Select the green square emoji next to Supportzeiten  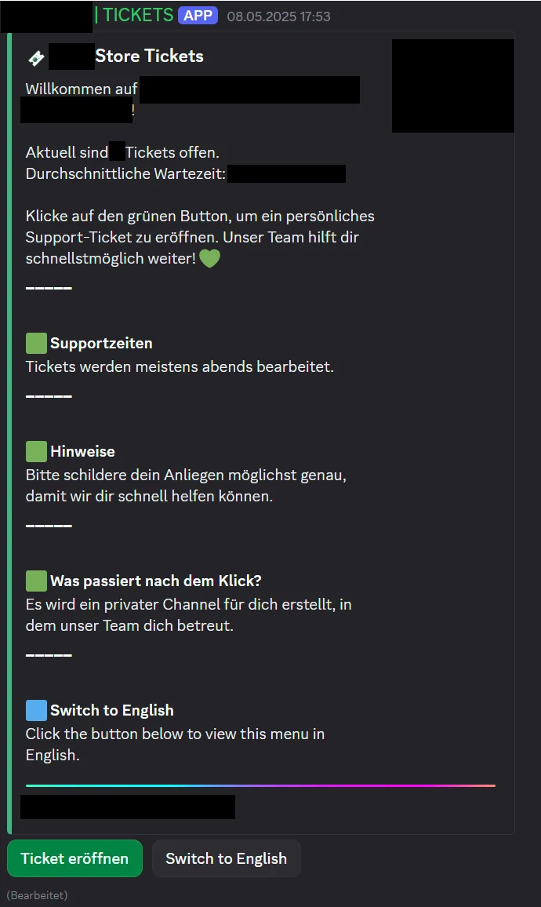point(36,342)
